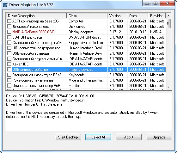177x153 pixels.
Task: Check the PS/2-совместимая мышь checkbox
Action: 9,80
